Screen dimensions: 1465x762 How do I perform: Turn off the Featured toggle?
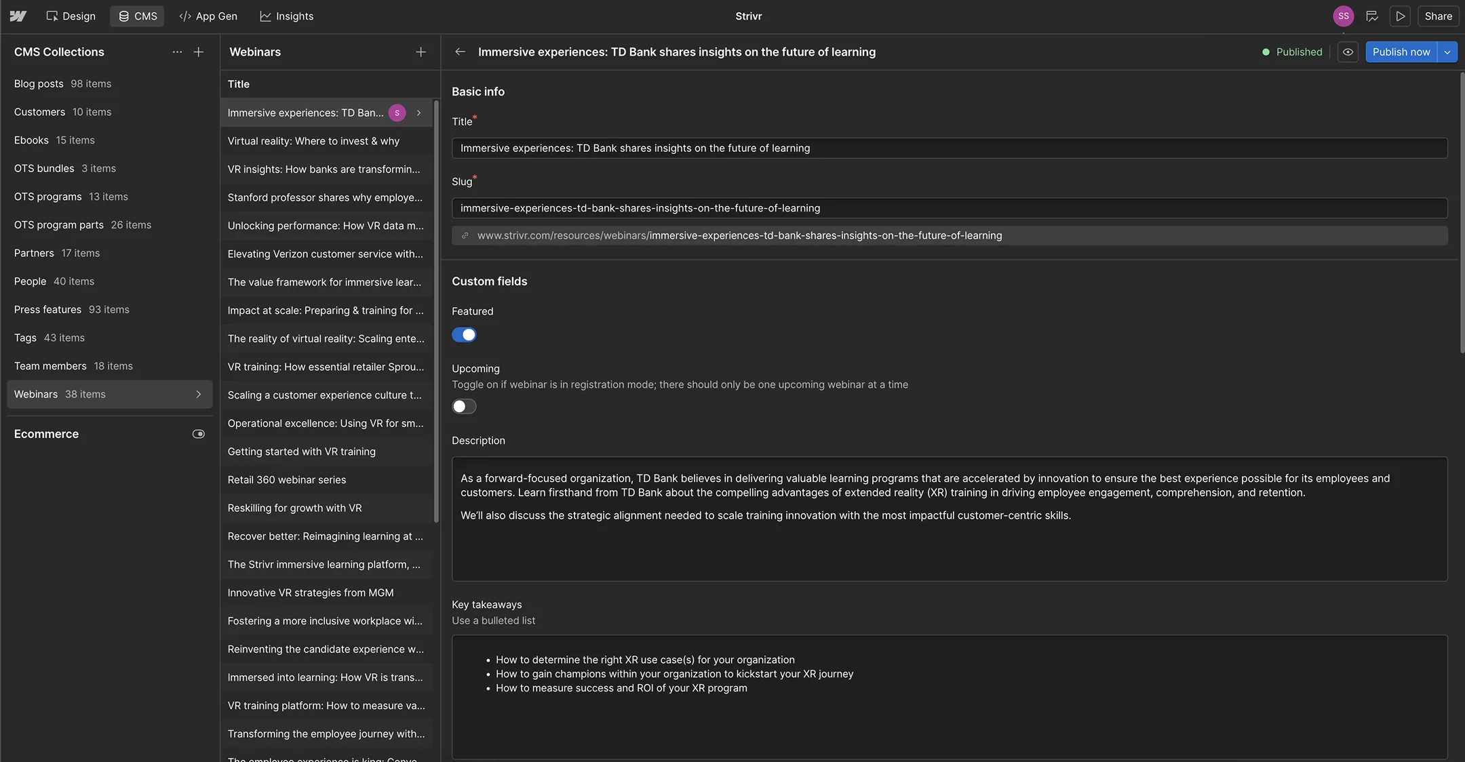pos(465,335)
